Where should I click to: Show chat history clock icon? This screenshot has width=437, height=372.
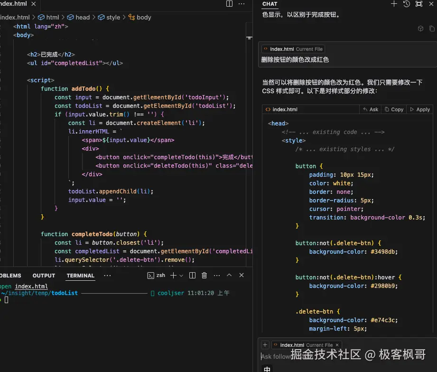click(406, 4)
